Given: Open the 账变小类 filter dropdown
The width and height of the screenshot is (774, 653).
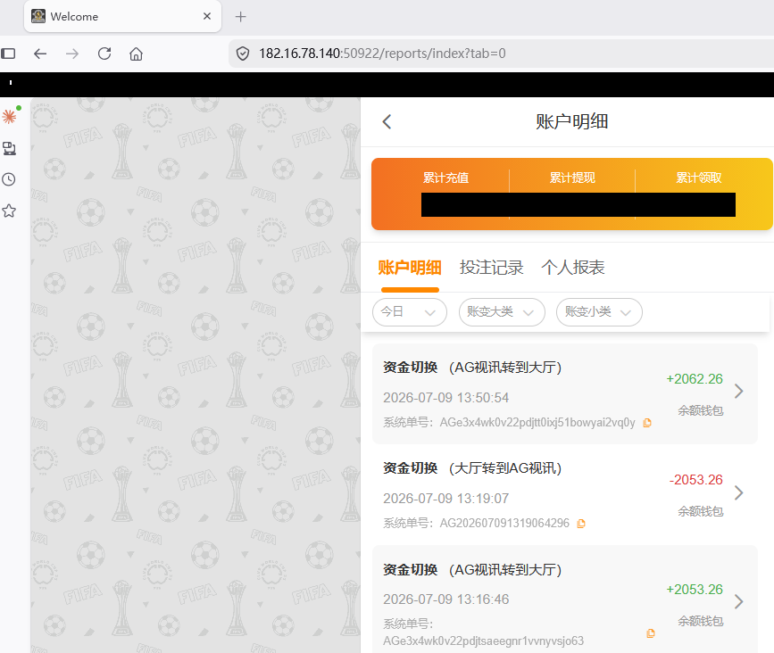Looking at the screenshot, I should [599, 312].
